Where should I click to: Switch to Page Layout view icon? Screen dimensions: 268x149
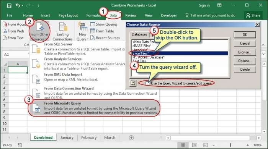(194, 145)
